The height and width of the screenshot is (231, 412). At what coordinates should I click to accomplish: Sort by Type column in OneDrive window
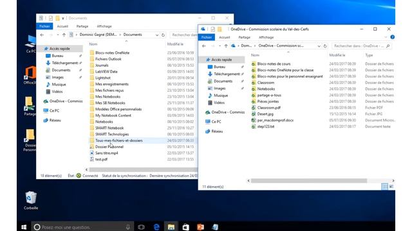(x=369, y=55)
